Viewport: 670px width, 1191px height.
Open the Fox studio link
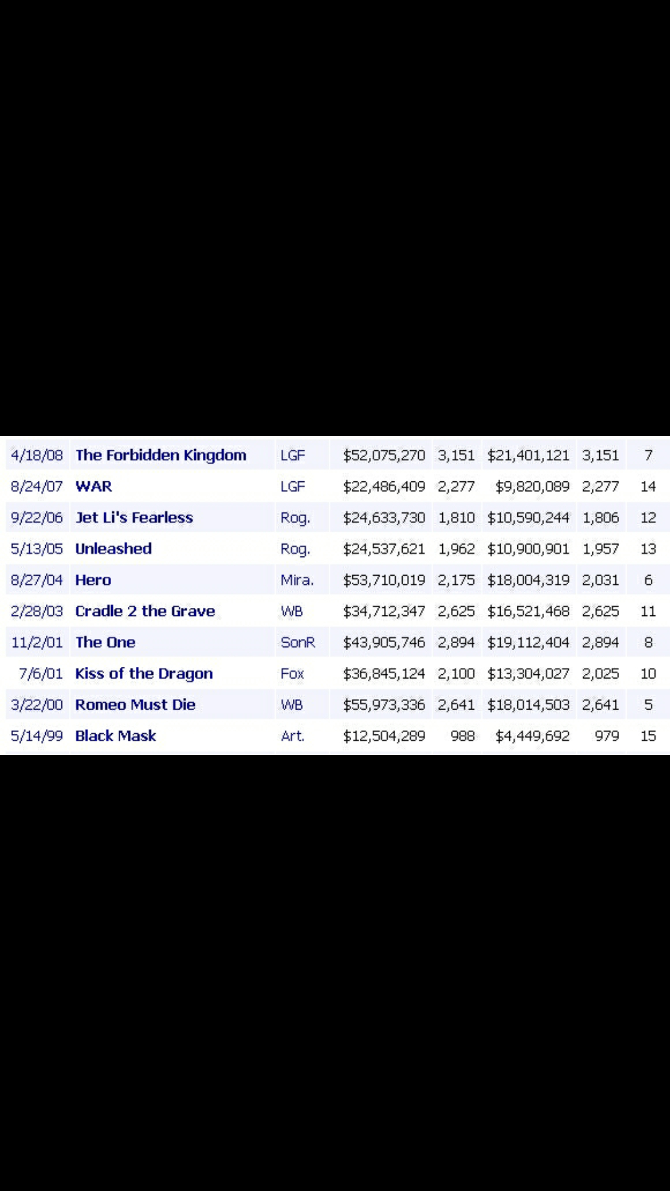[292, 674]
